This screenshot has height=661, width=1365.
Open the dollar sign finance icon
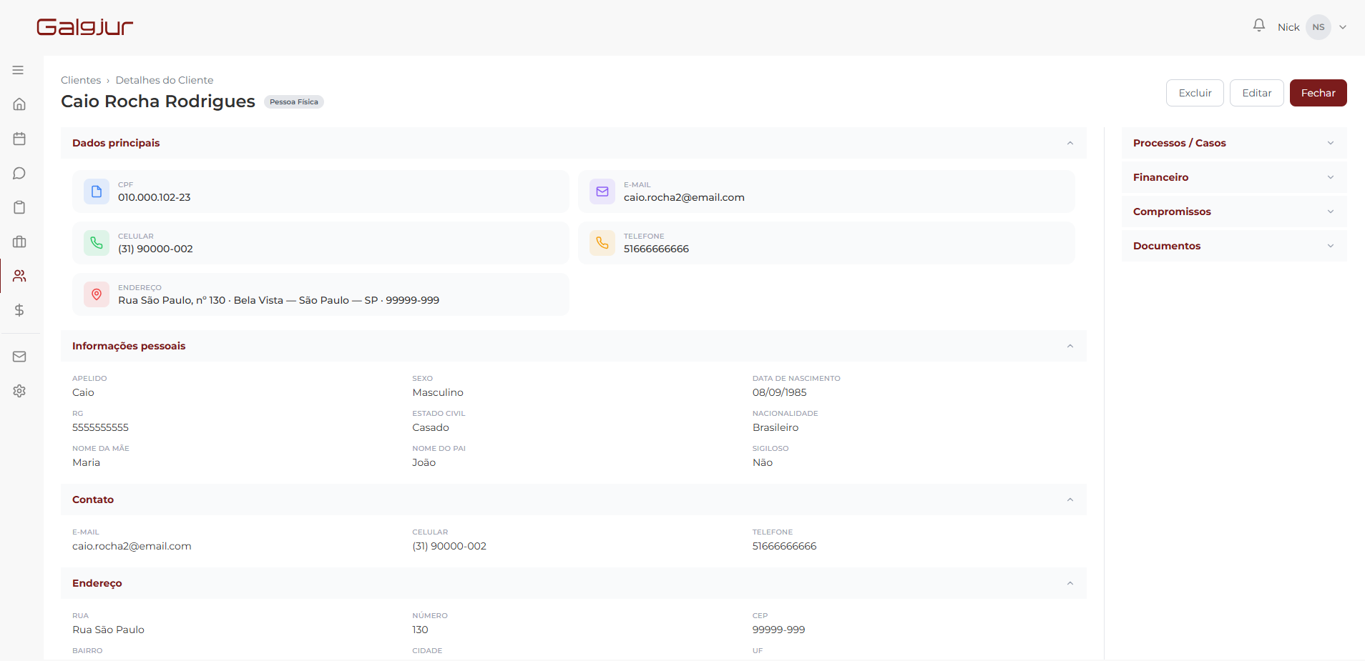[19, 310]
